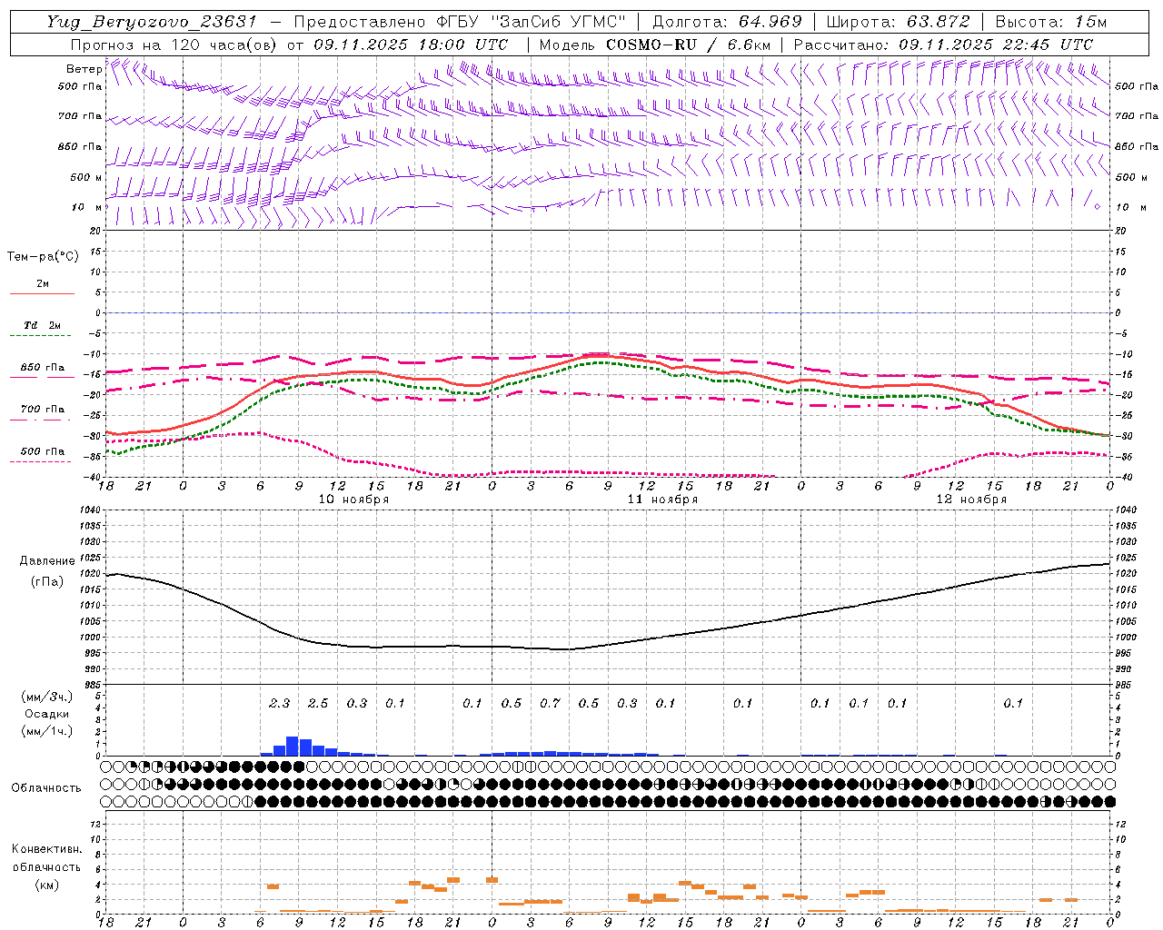Click the 2.5 precipitation value
This screenshot has width=1163, height=930.
[318, 704]
